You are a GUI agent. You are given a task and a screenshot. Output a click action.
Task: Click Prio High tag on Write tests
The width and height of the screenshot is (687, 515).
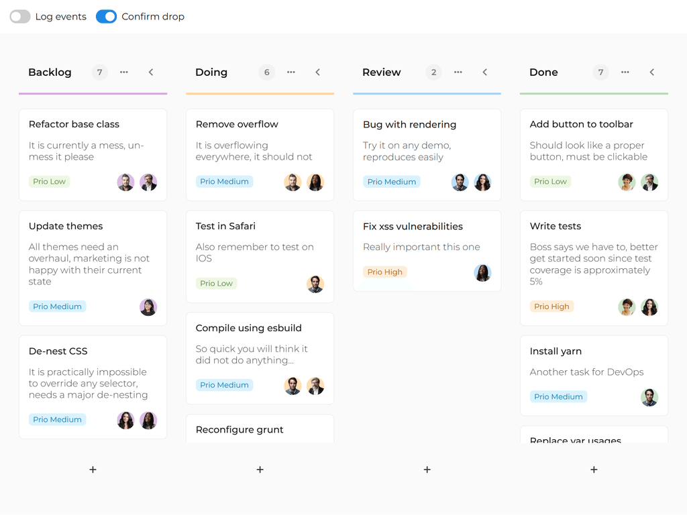point(551,306)
